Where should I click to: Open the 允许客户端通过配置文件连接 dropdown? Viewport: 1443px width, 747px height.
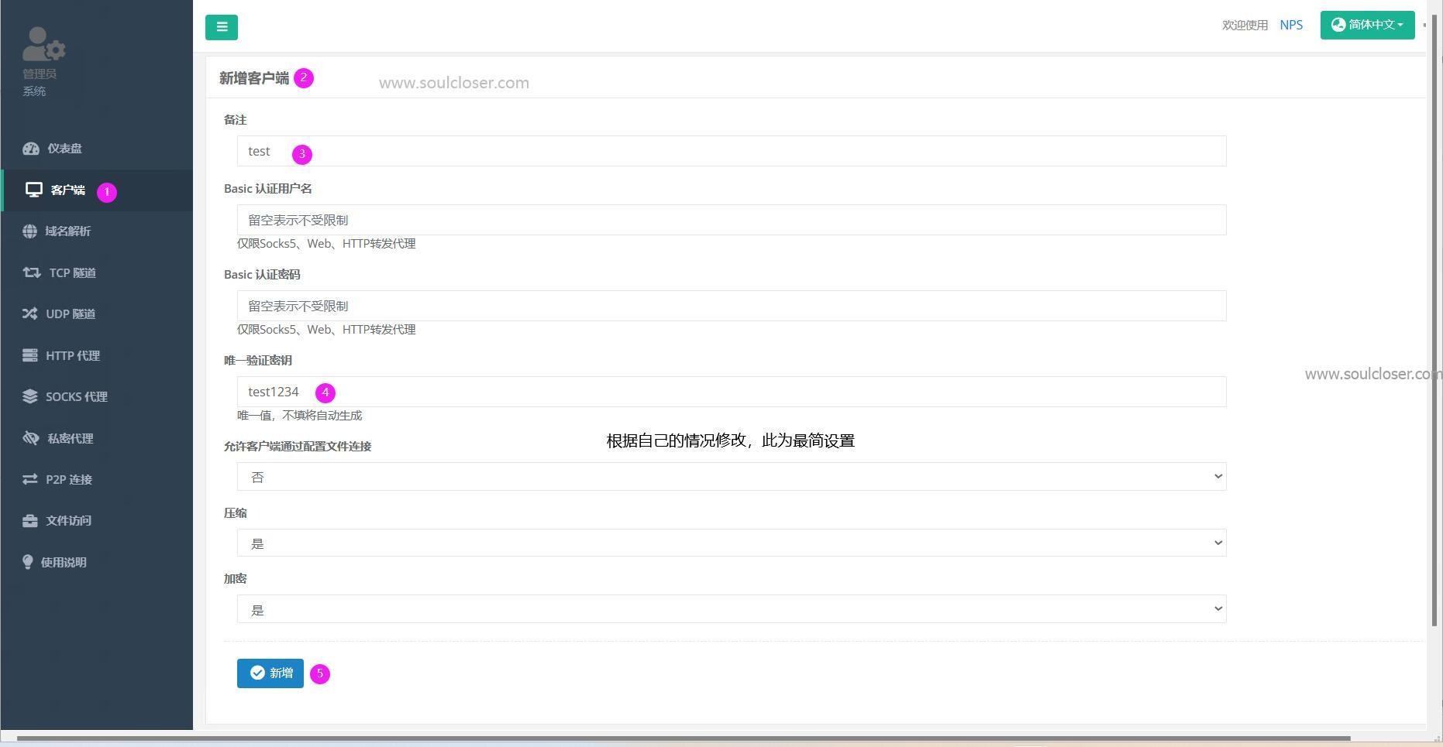coord(730,476)
